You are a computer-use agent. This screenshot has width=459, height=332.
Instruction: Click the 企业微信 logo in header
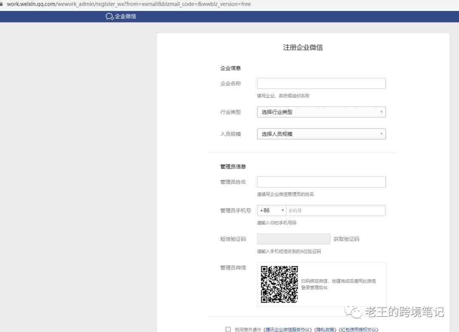pyautogui.click(x=121, y=17)
